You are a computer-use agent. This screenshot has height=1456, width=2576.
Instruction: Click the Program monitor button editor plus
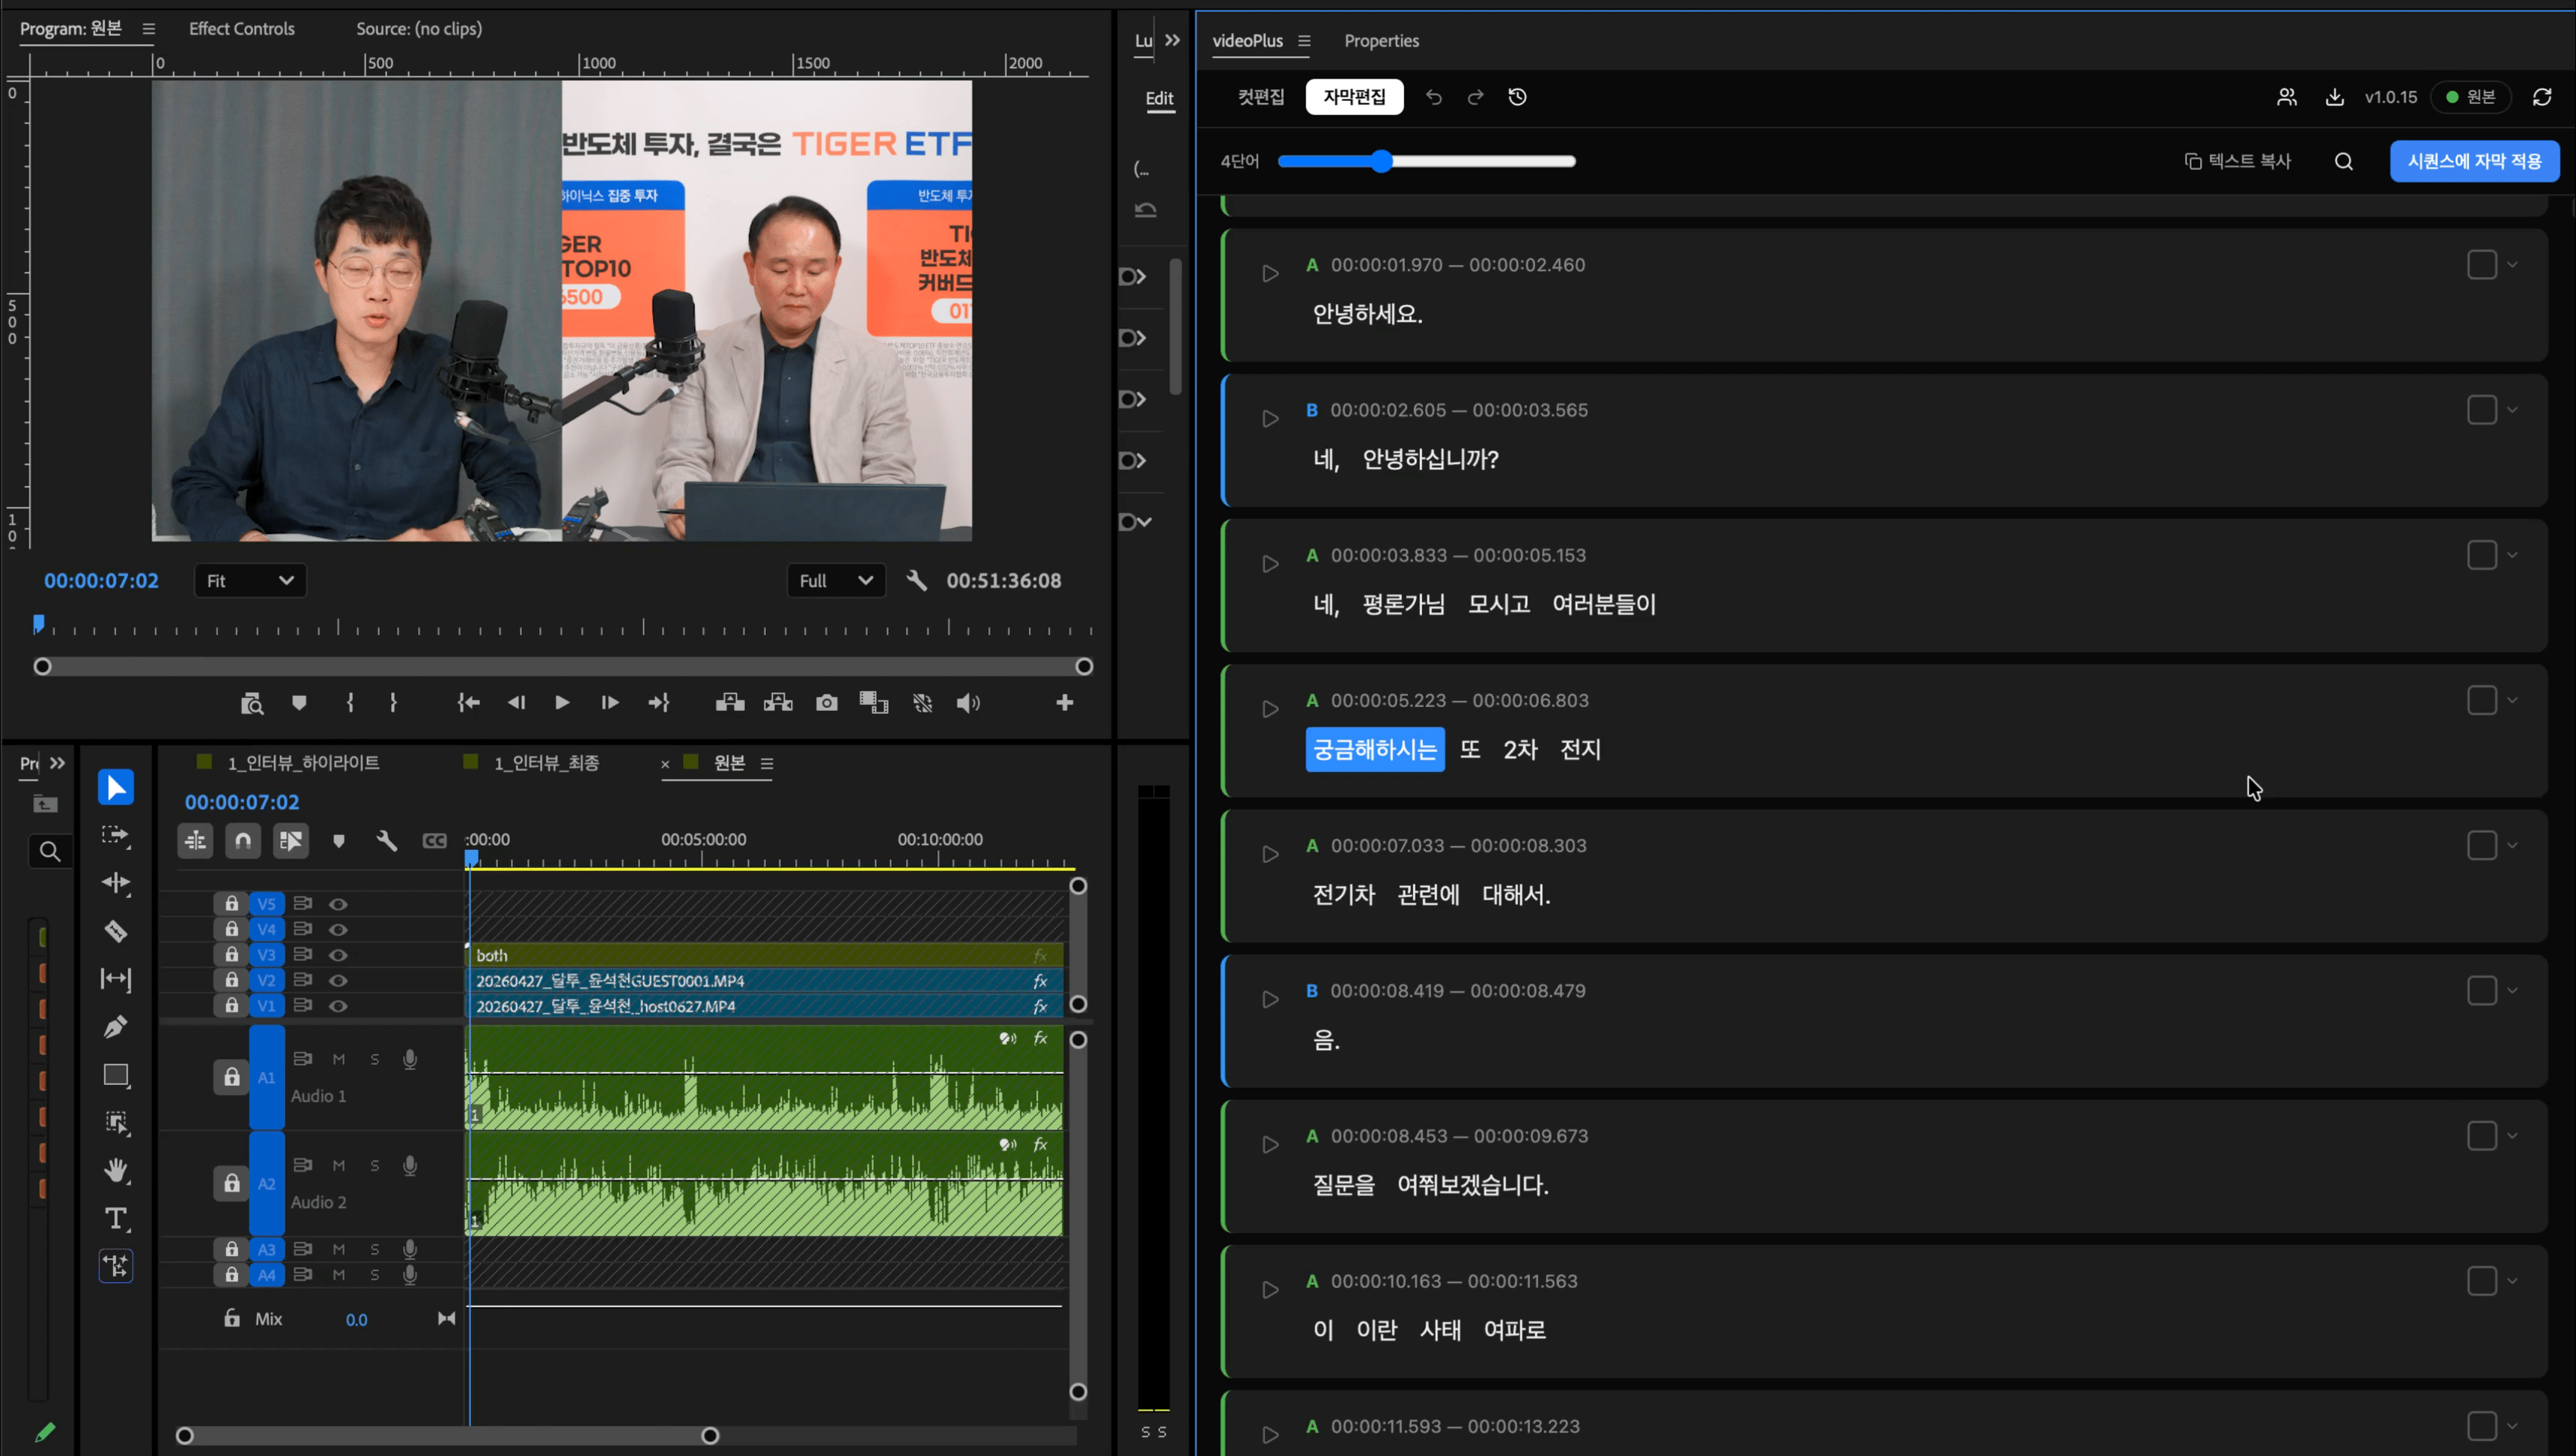(1064, 703)
